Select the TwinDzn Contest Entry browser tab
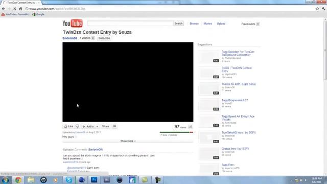 coord(21,3)
